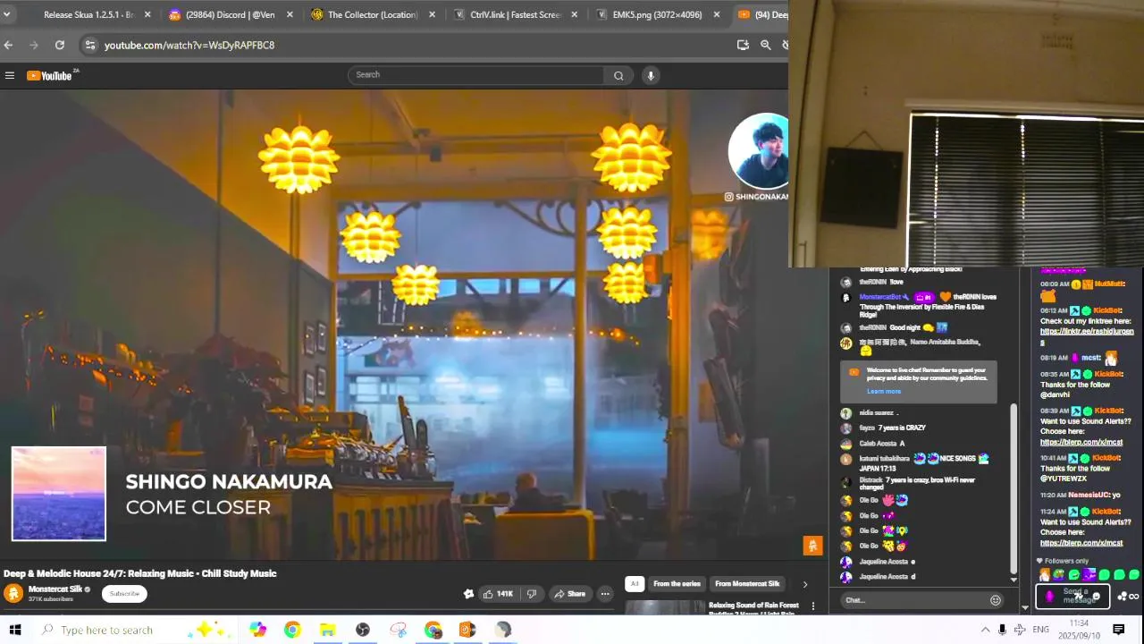1144x644 pixels.
Task: Open the blerp.com link in 08:39 AM message
Action: pos(1081,442)
